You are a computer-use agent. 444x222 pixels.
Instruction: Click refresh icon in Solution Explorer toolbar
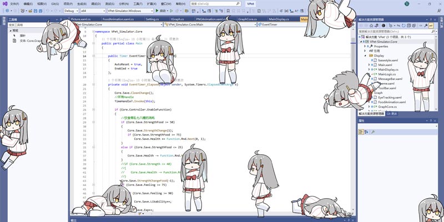pyautogui.click(x=403, y=26)
